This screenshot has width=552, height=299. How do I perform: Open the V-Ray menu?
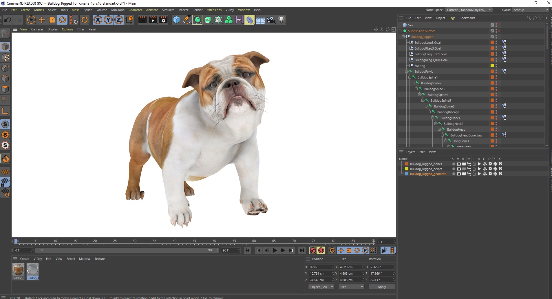click(230, 10)
